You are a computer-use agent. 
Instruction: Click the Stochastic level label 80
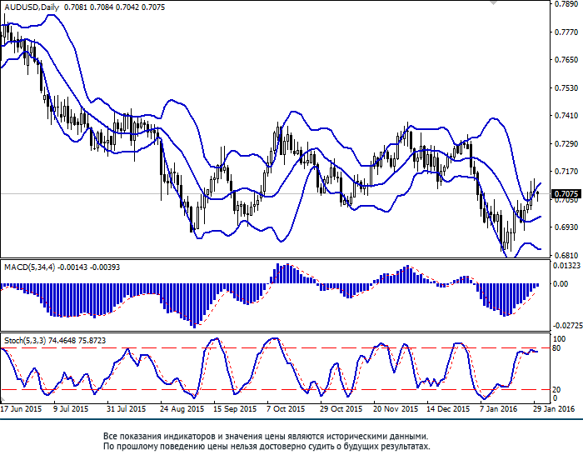(x=556, y=348)
